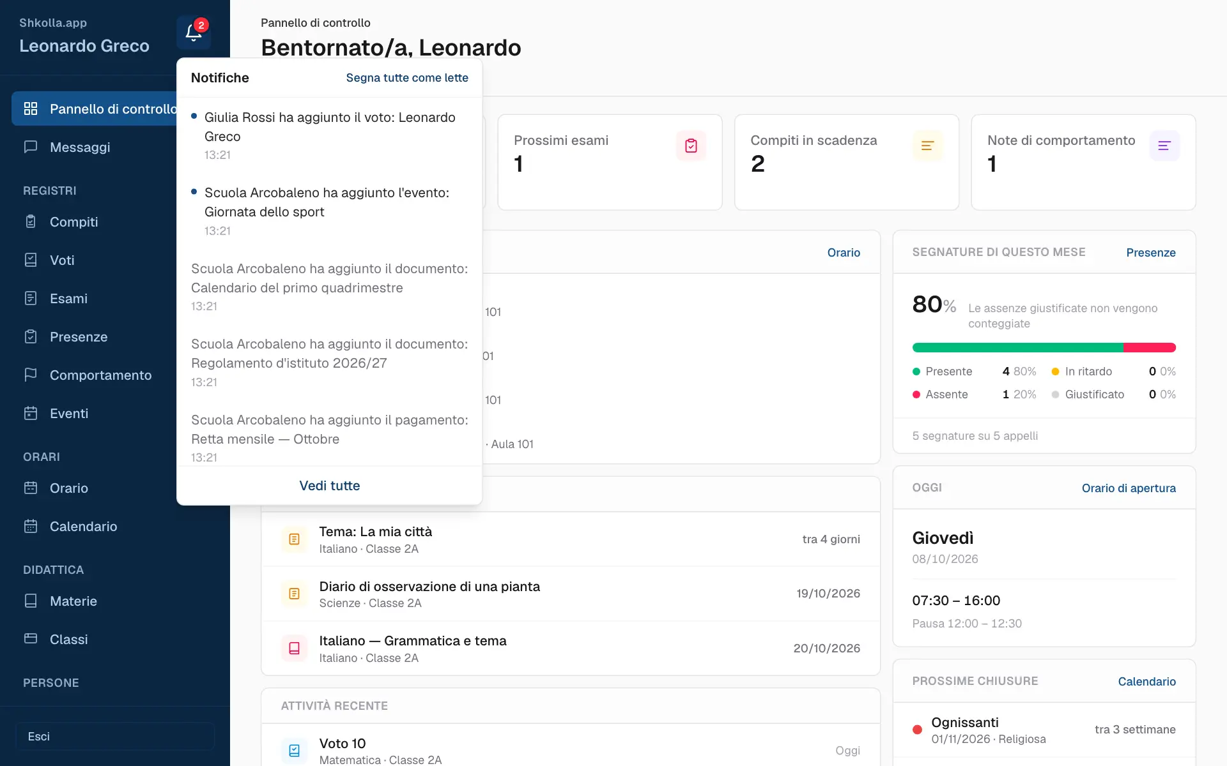
Task: Mark all notifications as read
Action: [x=407, y=78]
